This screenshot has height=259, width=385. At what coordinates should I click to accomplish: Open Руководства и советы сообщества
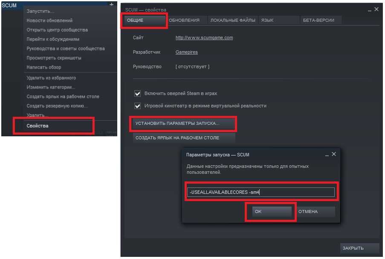tap(66, 49)
